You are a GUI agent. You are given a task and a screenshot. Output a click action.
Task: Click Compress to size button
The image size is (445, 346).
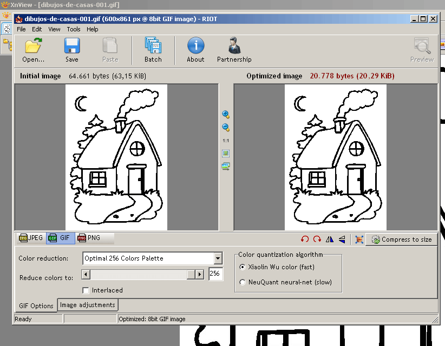(x=401, y=239)
